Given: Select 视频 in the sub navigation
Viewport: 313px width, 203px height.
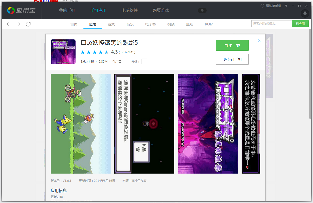Looking at the screenshot, I should (x=171, y=24).
